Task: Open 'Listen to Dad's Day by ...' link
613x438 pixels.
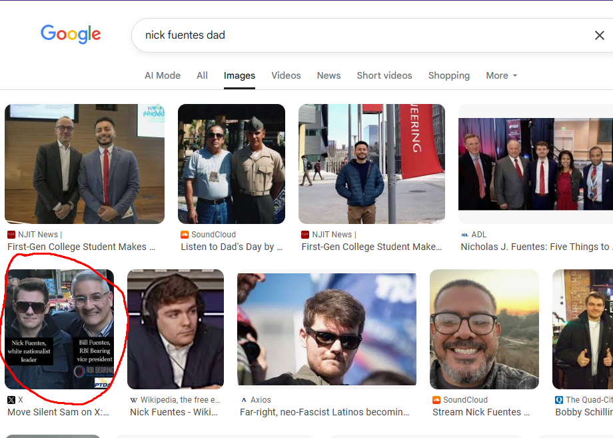Action: [x=231, y=247]
